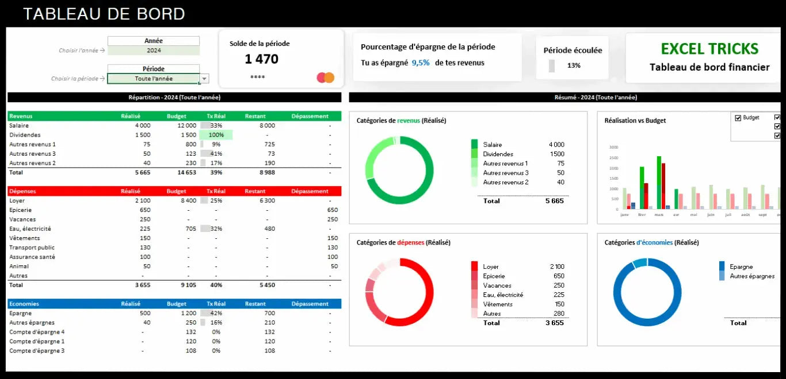This screenshot has height=379, width=786.
Task: Click the 13% Période écoulée progress bar
Action: click(554, 65)
